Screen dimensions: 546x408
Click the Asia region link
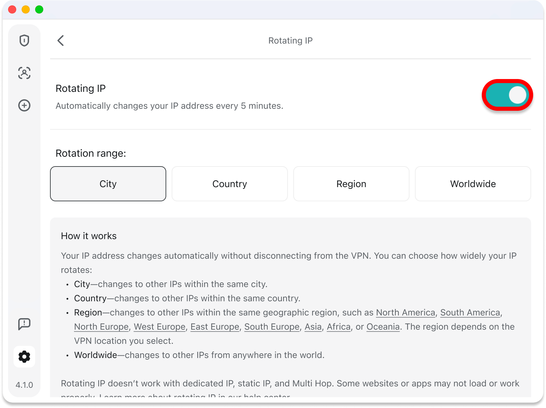313,327
